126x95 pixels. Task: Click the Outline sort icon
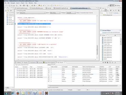click(x=115, y=35)
